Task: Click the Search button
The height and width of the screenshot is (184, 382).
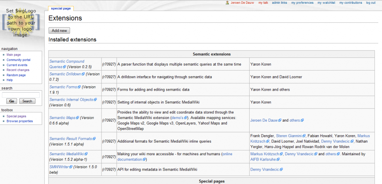Action: (27, 101)
